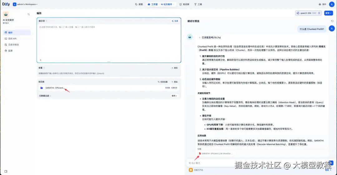337x175 pixels.
Task: Open 插件 (Plugins) in the top bar
Action: pyautogui.click(x=322, y=4)
